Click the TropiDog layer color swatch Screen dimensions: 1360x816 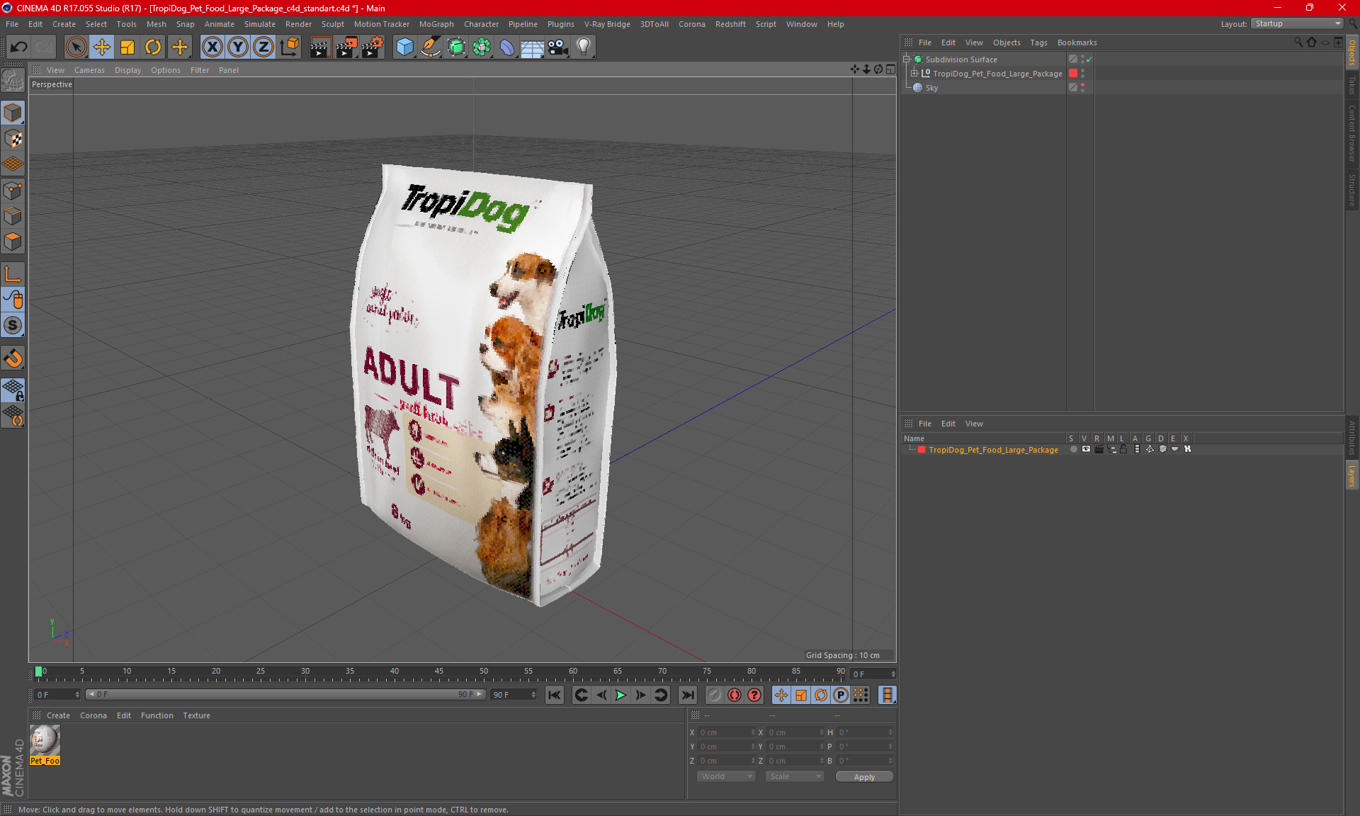[922, 450]
